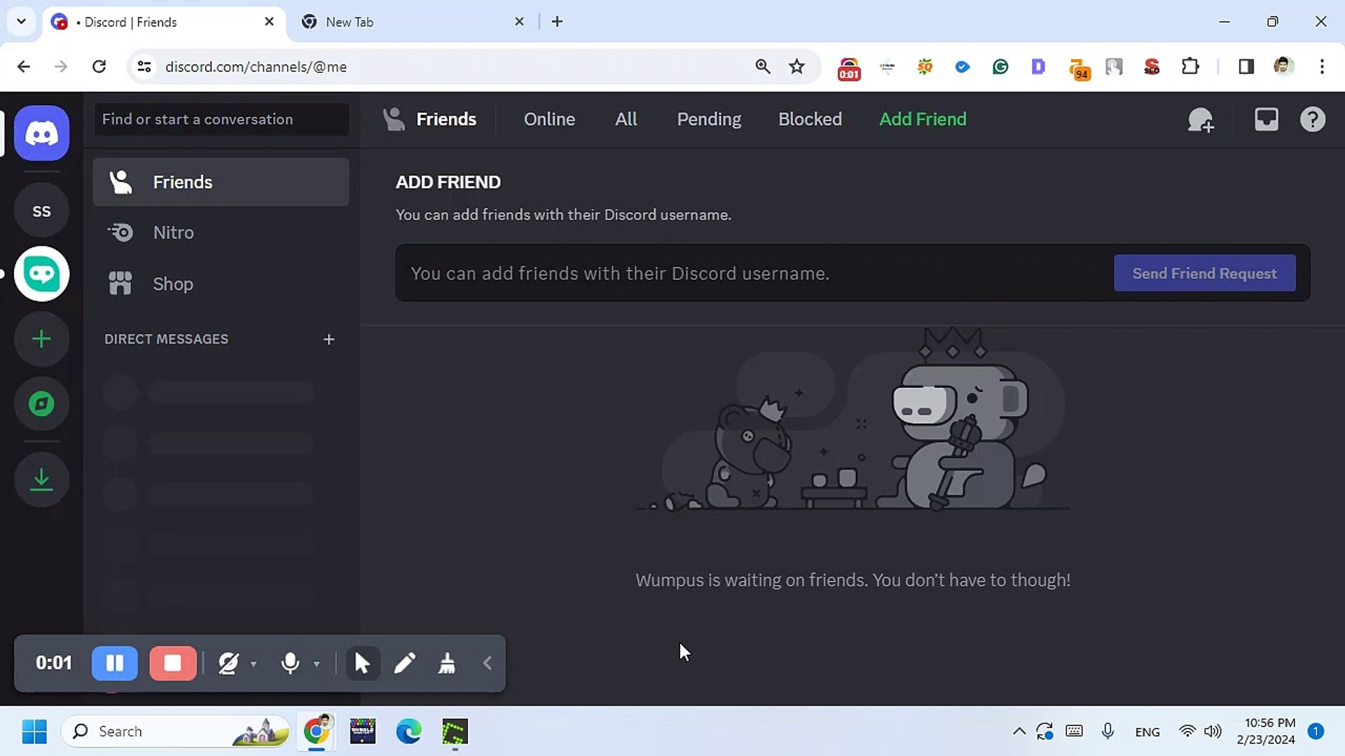Open the Inbox icon
The width and height of the screenshot is (1345, 756).
click(x=1266, y=119)
